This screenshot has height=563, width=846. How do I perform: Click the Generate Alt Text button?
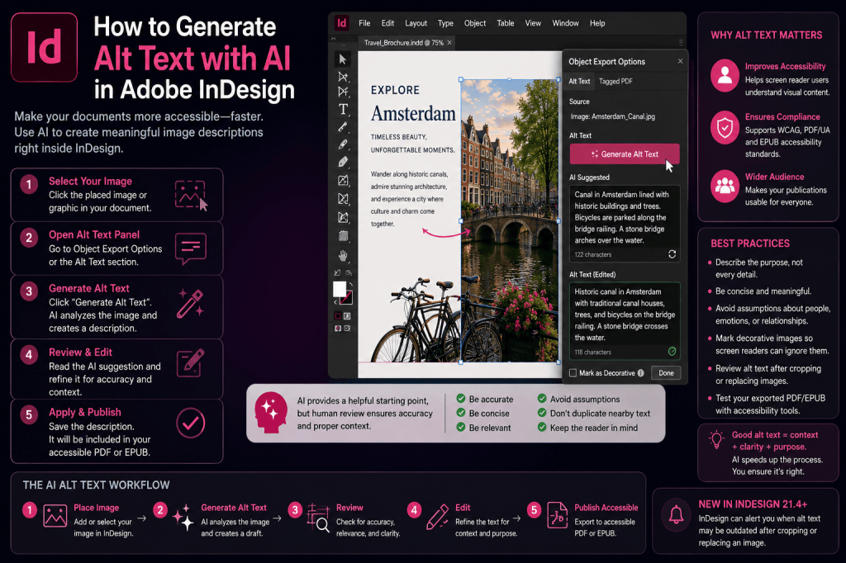pyautogui.click(x=625, y=154)
